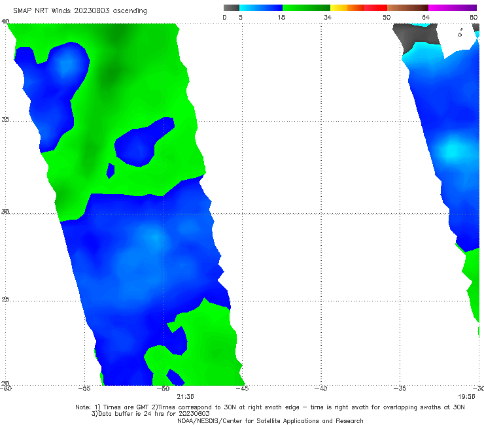The image size is (484, 425).
Task: Click the red segment of the color bar
Action: click(375, 8)
